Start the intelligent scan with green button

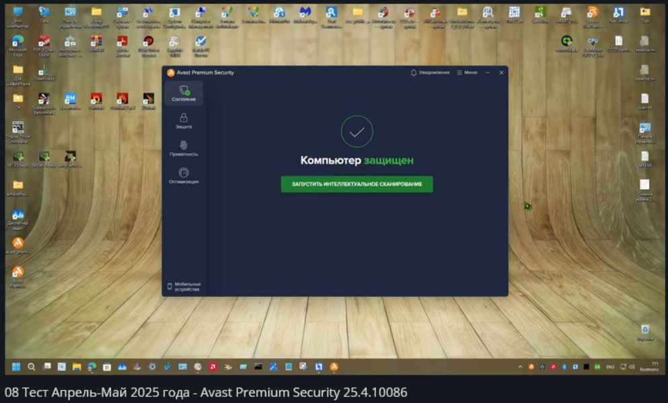coord(357,184)
